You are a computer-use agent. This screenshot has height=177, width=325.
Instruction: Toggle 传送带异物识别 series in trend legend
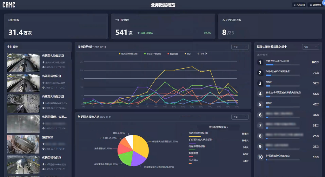point(153,54)
